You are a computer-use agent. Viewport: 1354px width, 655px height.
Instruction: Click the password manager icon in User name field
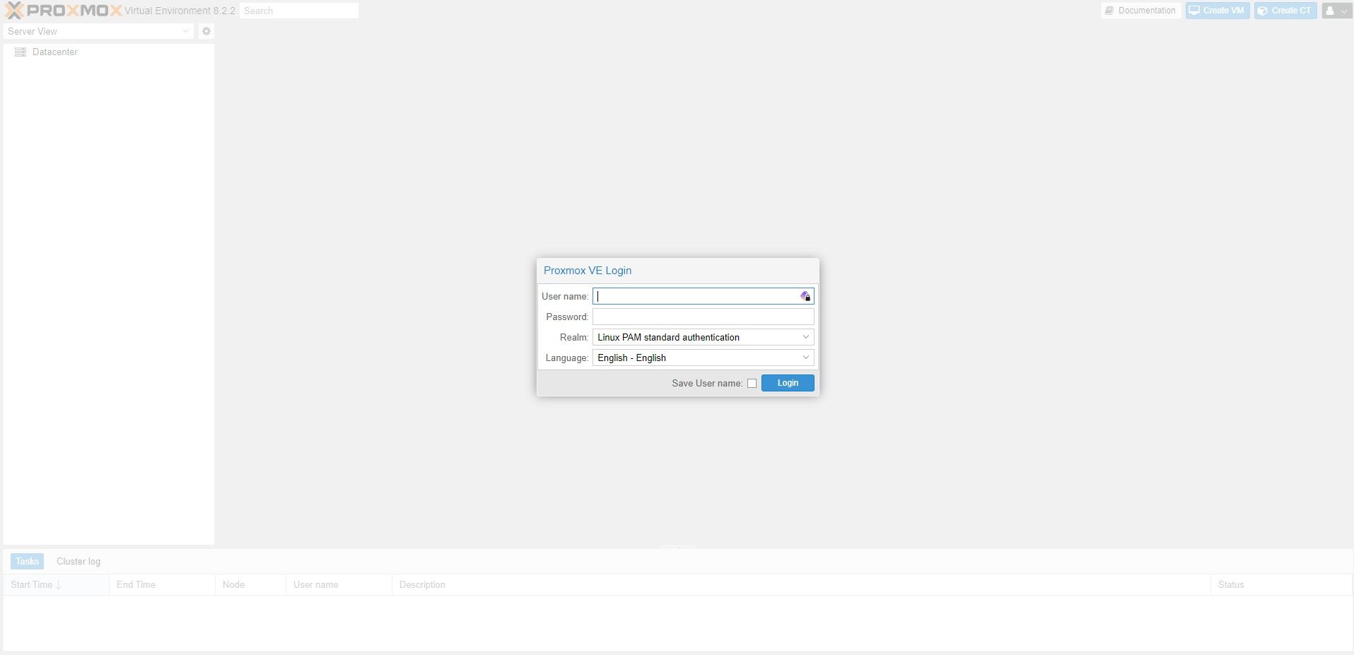pos(805,296)
